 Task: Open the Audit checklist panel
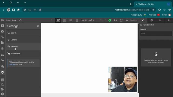[2, 80]
